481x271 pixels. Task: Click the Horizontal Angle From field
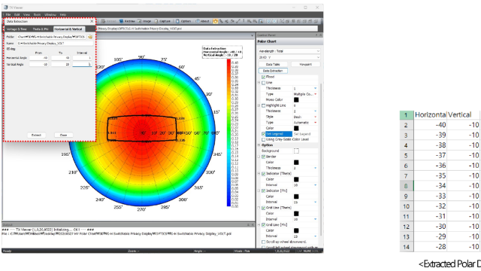point(38,58)
